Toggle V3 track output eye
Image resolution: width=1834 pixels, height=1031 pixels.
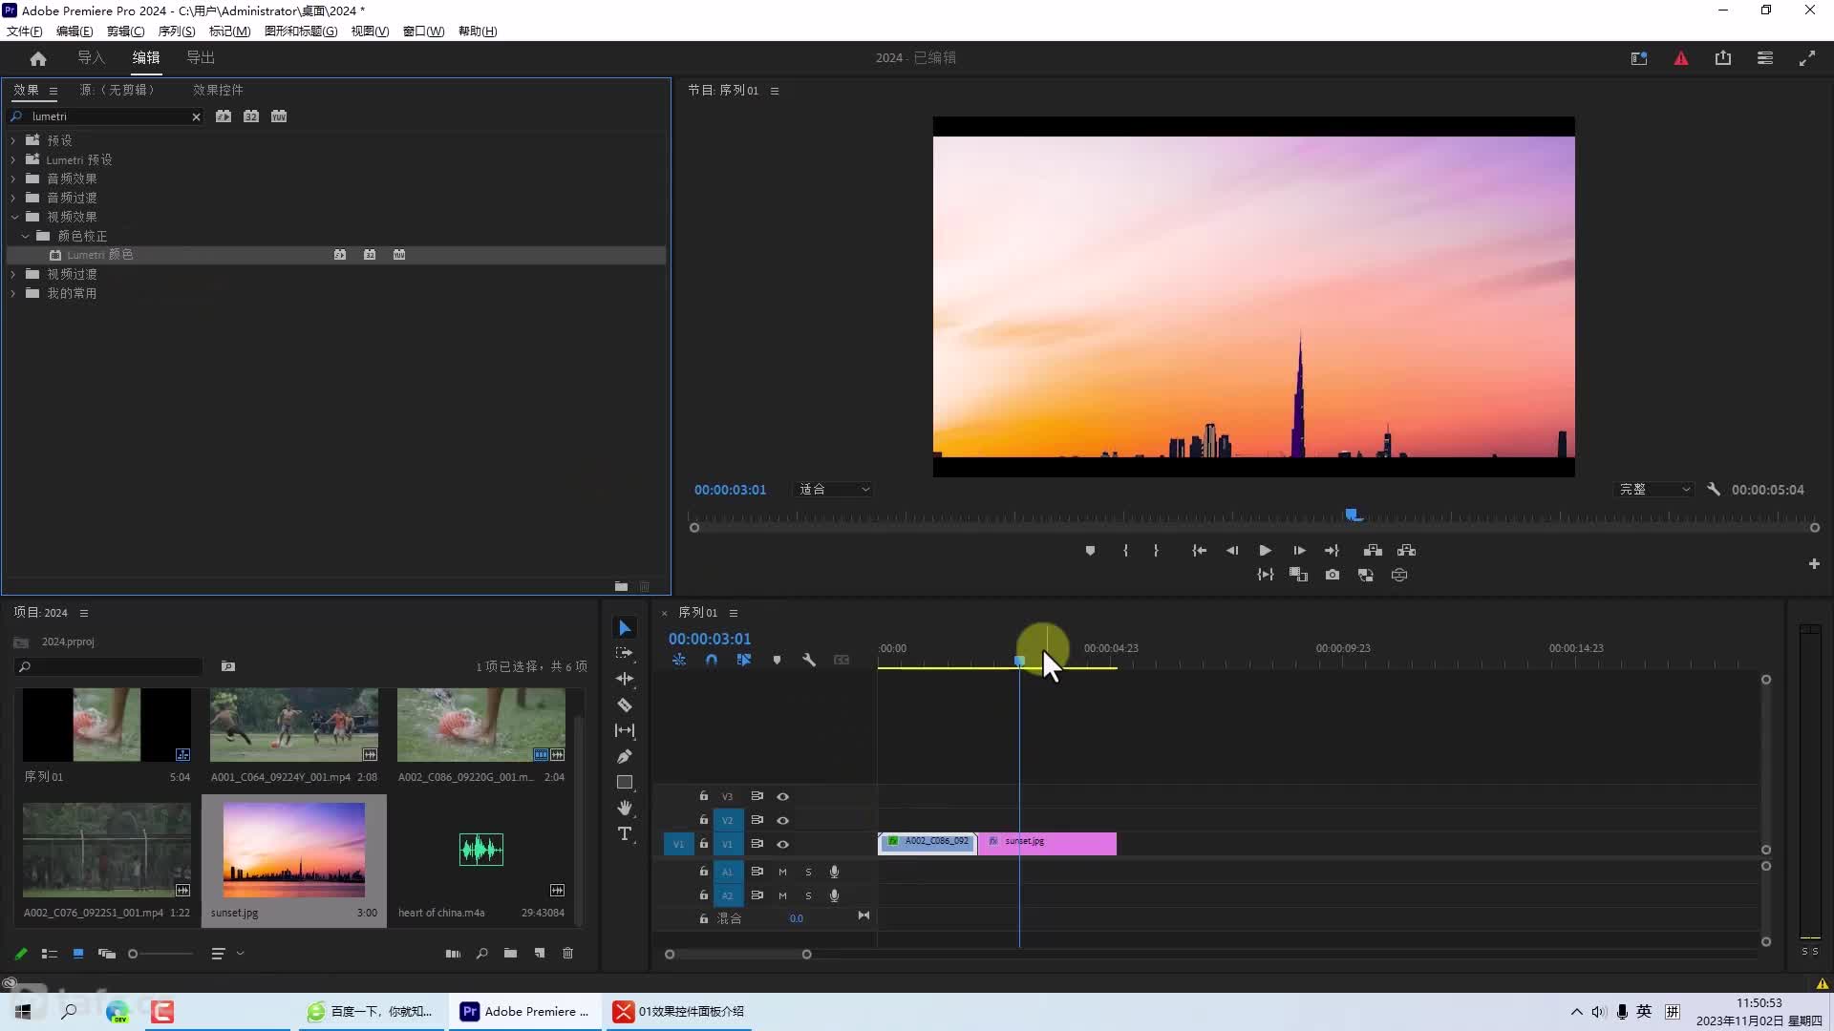(783, 796)
